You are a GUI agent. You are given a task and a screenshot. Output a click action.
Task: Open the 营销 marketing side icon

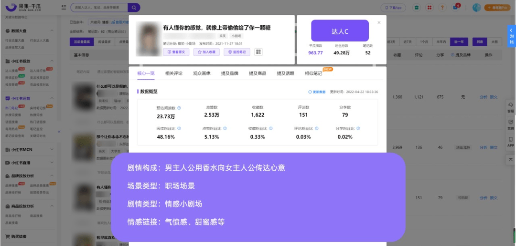coord(510,124)
